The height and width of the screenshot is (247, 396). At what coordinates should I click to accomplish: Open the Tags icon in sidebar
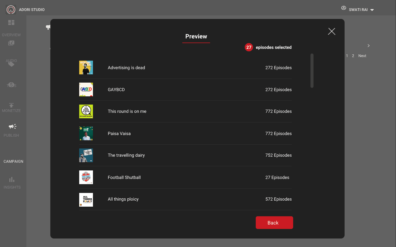coord(11,64)
